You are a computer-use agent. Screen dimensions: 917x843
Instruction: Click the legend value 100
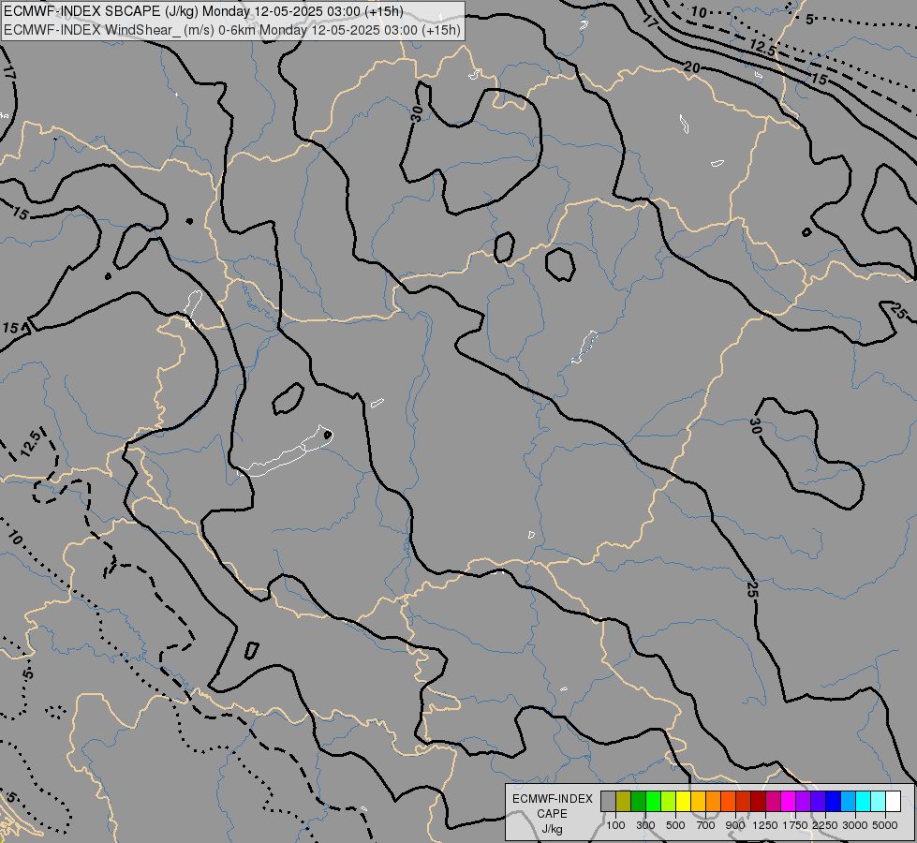pos(615,825)
